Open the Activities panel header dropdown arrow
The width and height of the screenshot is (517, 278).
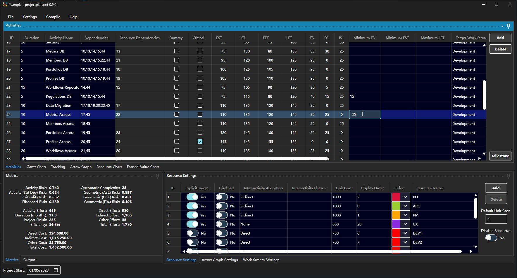tap(503, 26)
